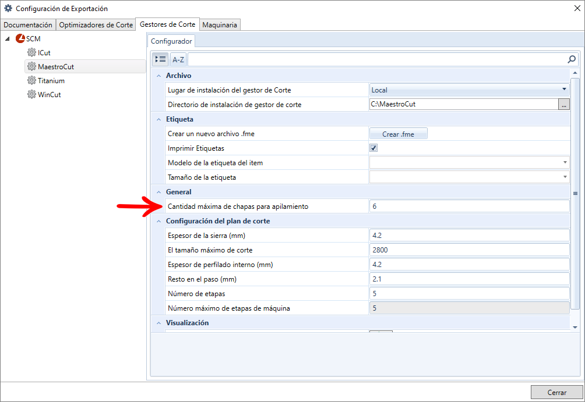Click the Cantidad máxima de chapas value field

click(470, 206)
